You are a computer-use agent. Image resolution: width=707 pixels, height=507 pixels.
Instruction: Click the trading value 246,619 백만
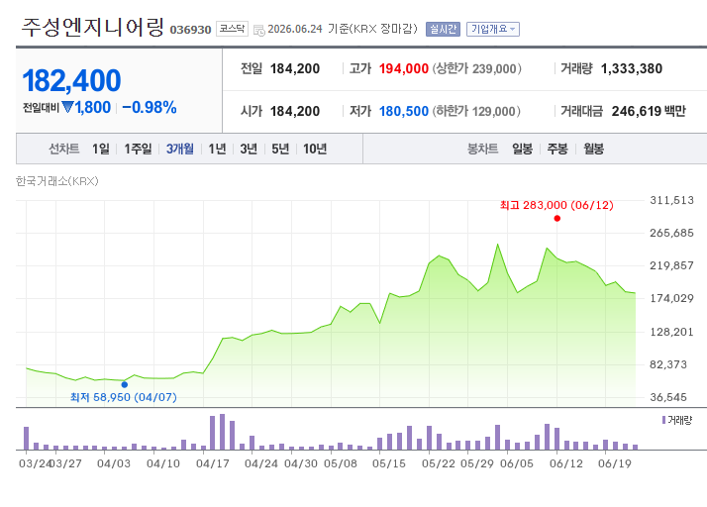pos(649,111)
